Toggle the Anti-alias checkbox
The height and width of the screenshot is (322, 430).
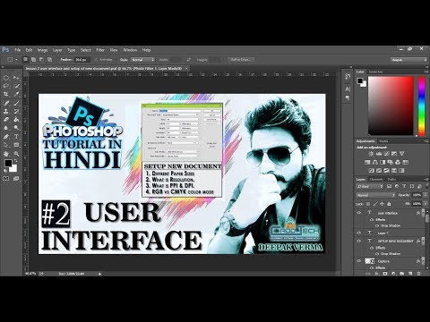tap(96, 60)
